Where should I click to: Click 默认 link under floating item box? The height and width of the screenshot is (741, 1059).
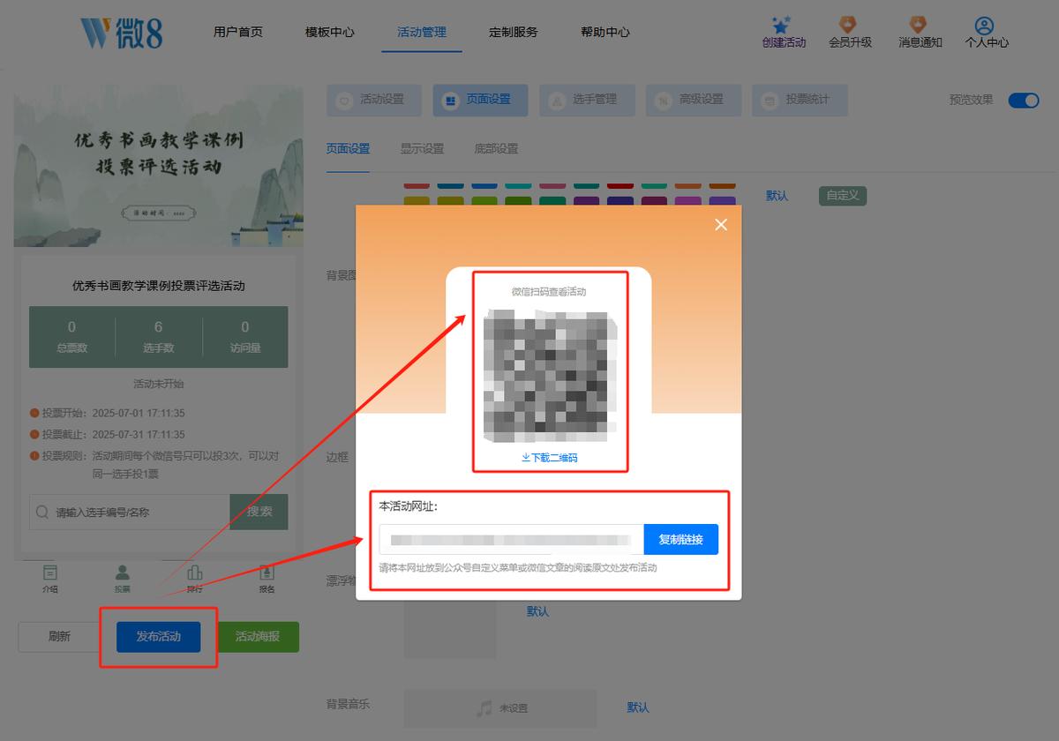point(537,610)
